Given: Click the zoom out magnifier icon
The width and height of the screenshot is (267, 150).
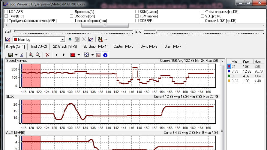Looking at the screenshot, I should pos(38,55).
